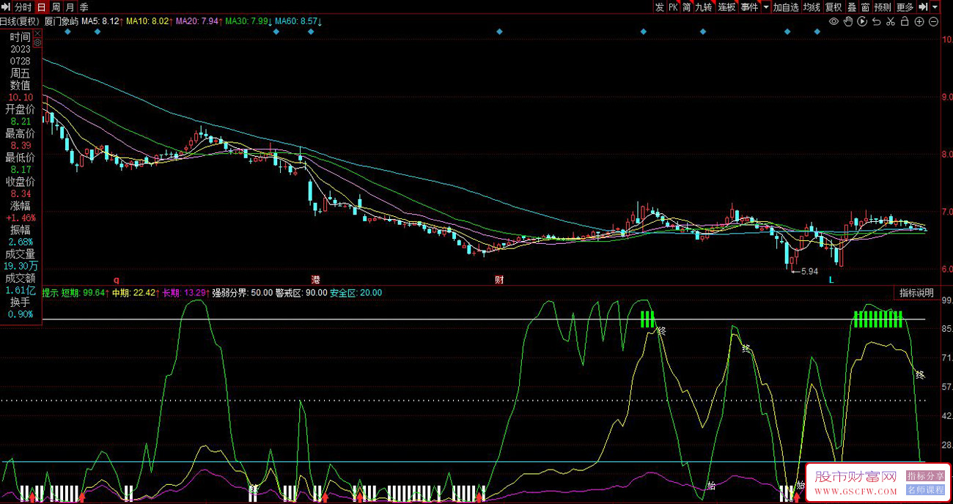Image resolution: width=953 pixels, height=504 pixels.
Task: Click the 涨幅 value +1.46%
Action: (x=21, y=218)
